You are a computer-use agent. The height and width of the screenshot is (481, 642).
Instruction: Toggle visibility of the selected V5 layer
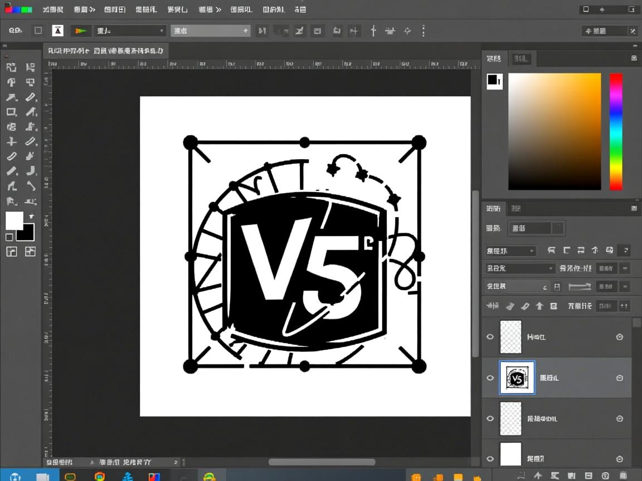click(x=490, y=378)
